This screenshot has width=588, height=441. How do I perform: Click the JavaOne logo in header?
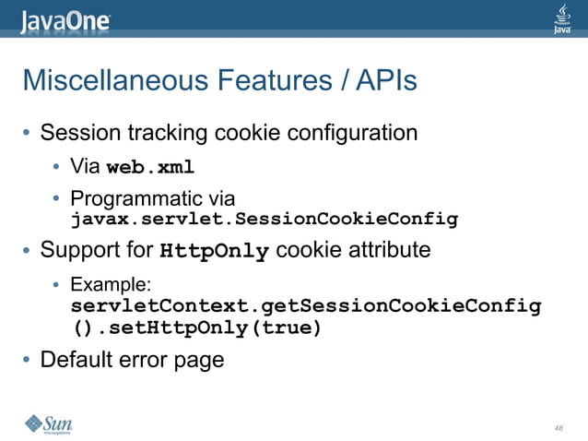[x=65, y=22]
